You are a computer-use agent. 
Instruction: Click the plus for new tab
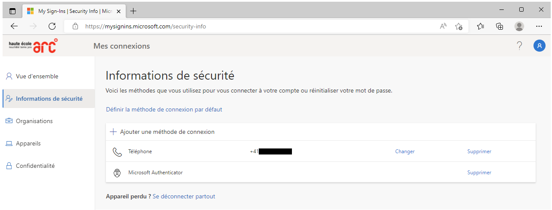(x=133, y=11)
